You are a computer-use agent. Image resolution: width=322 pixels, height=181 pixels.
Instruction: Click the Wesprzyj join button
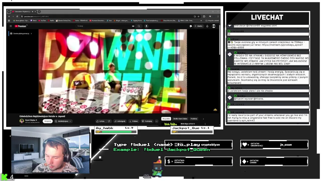pyautogui.click(x=48, y=121)
